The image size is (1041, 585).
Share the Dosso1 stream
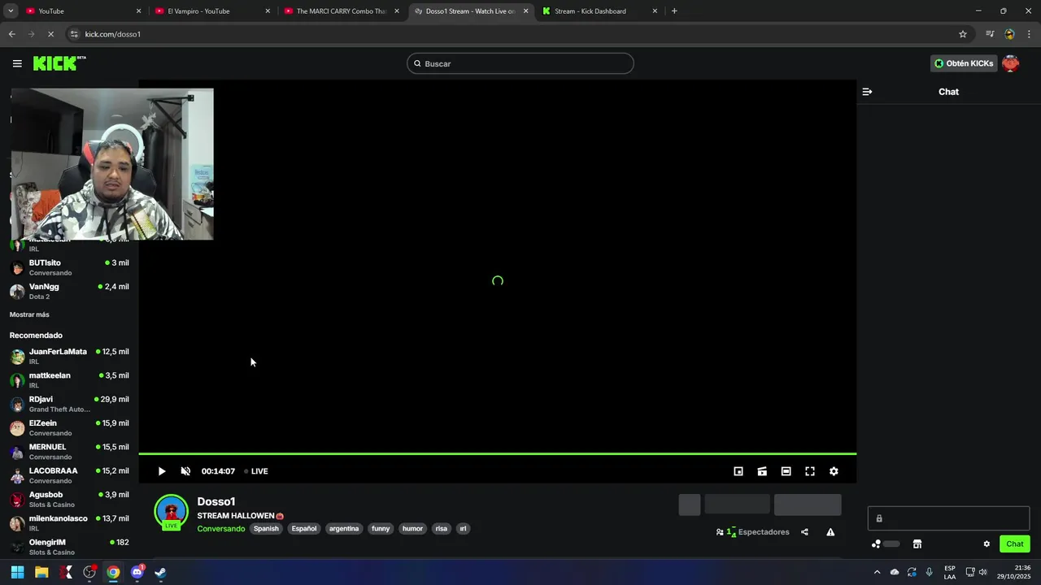click(x=804, y=532)
